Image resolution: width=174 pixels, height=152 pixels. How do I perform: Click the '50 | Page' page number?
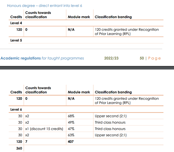tap(150, 58)
